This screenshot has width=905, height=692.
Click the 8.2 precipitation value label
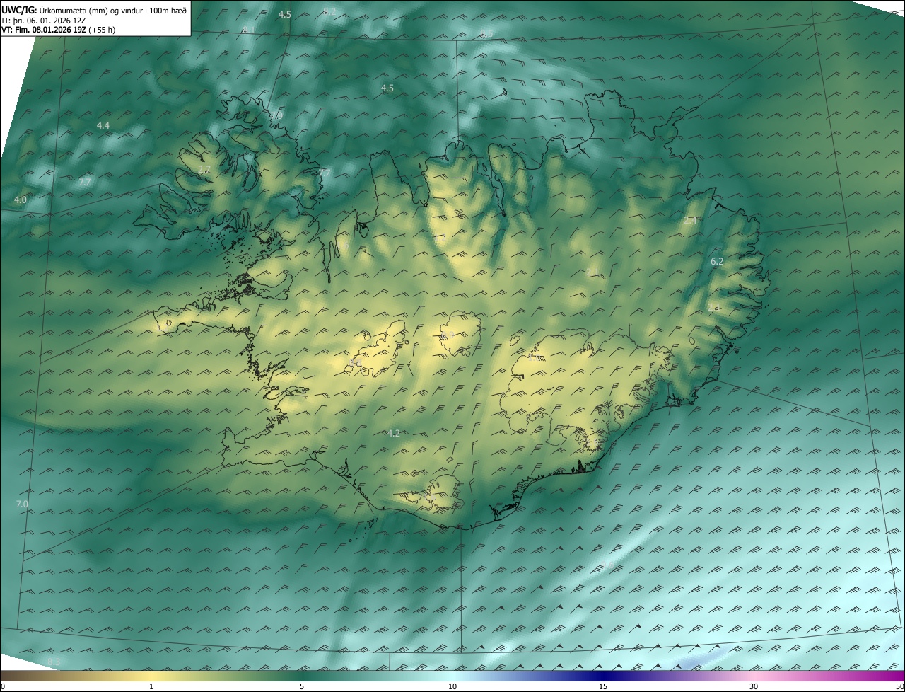tap(329, 11)
